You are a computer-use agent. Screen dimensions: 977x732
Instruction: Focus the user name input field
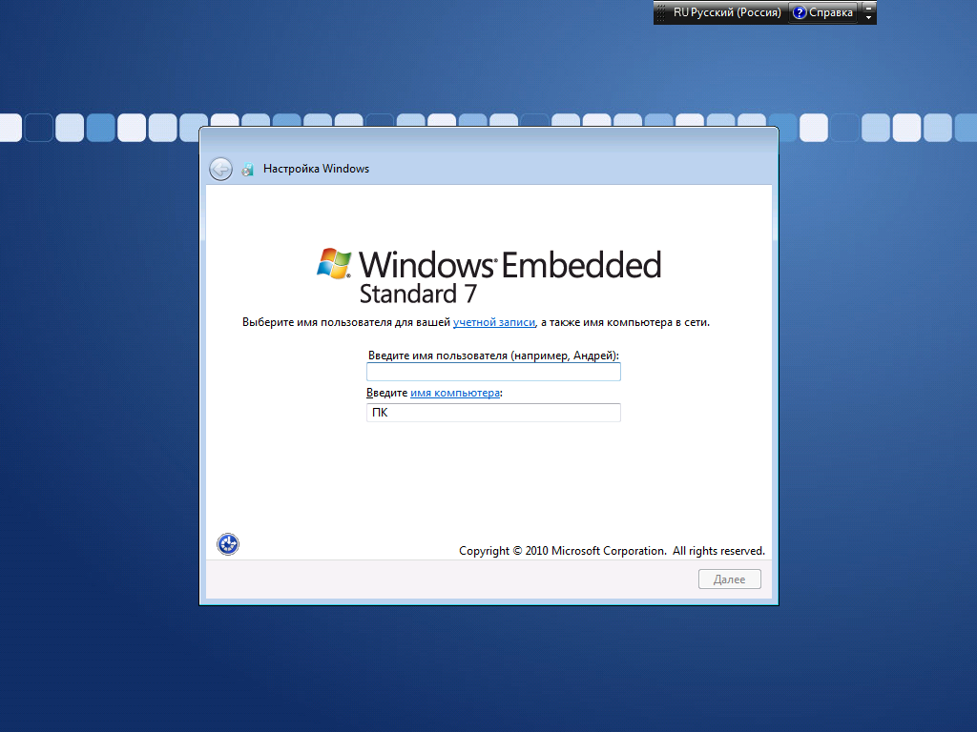point(493,372)
